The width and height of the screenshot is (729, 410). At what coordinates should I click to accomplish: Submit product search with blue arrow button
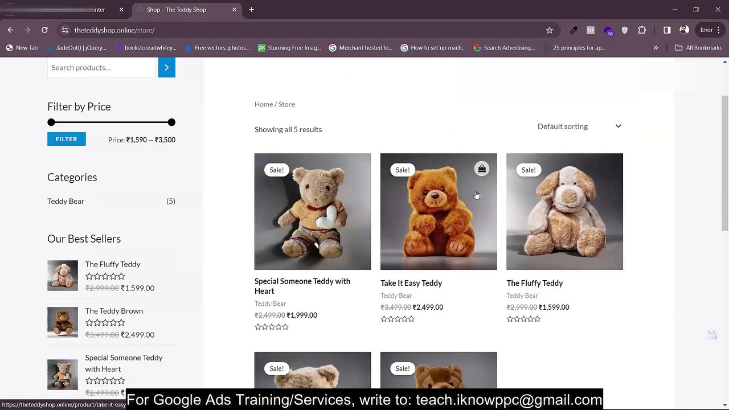[x=167, y=67]
